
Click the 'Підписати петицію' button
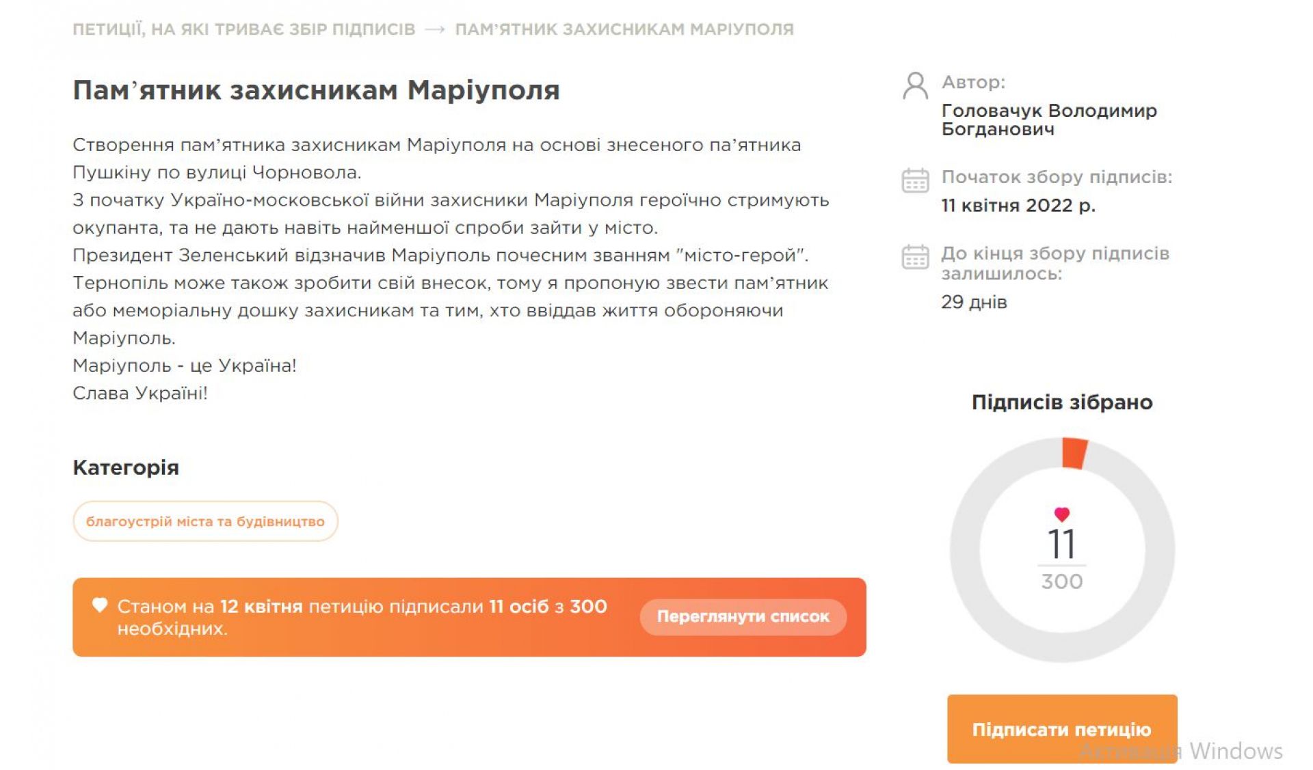(1061, 729)
